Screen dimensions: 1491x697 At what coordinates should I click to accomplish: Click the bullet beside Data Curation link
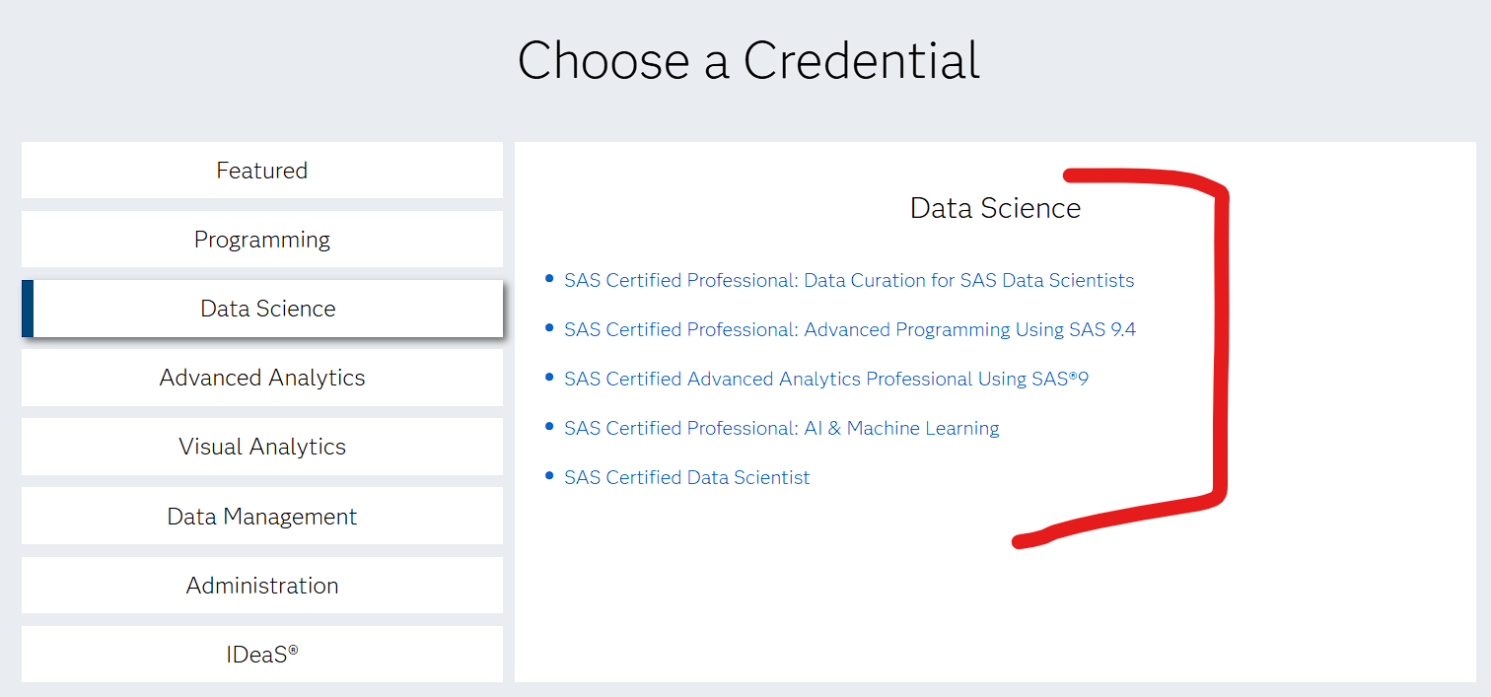[549, 279]
